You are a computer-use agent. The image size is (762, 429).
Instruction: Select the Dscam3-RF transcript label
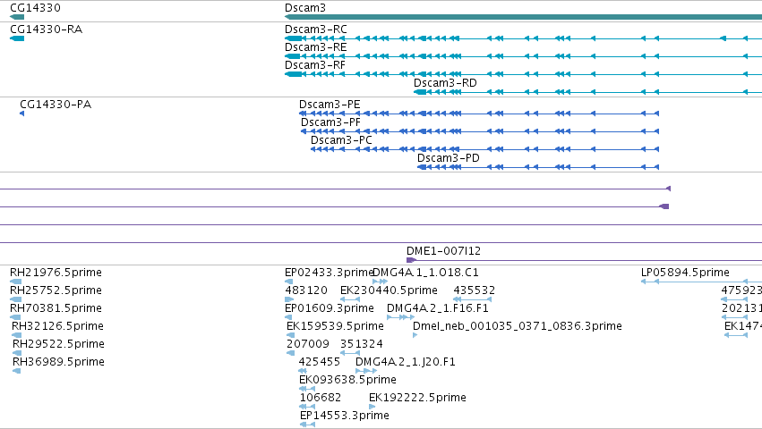point(315,65)
